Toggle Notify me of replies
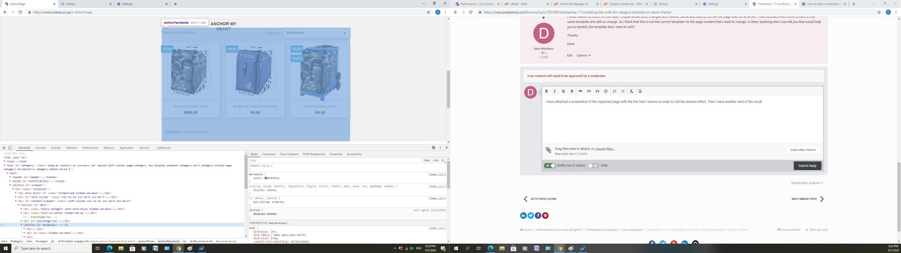The height and width of the screenshot is (253, 901). pos(550,165)
